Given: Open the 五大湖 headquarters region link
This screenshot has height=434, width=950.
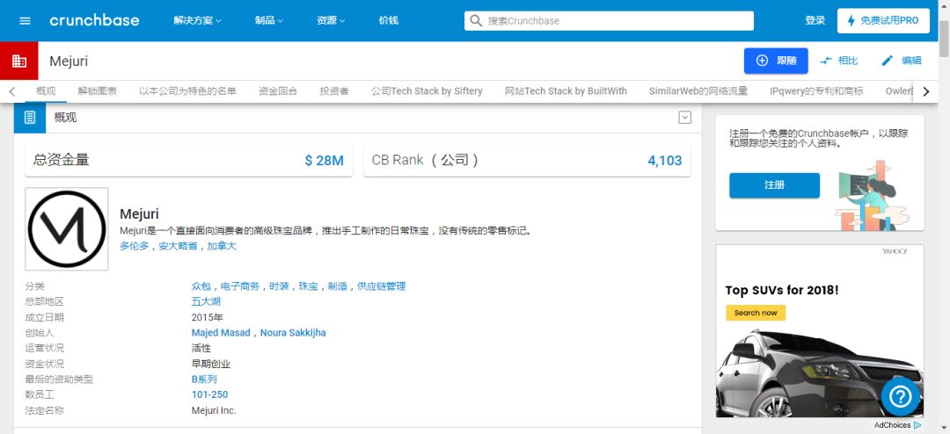Looking at the screenshot, I should [206, 301].
